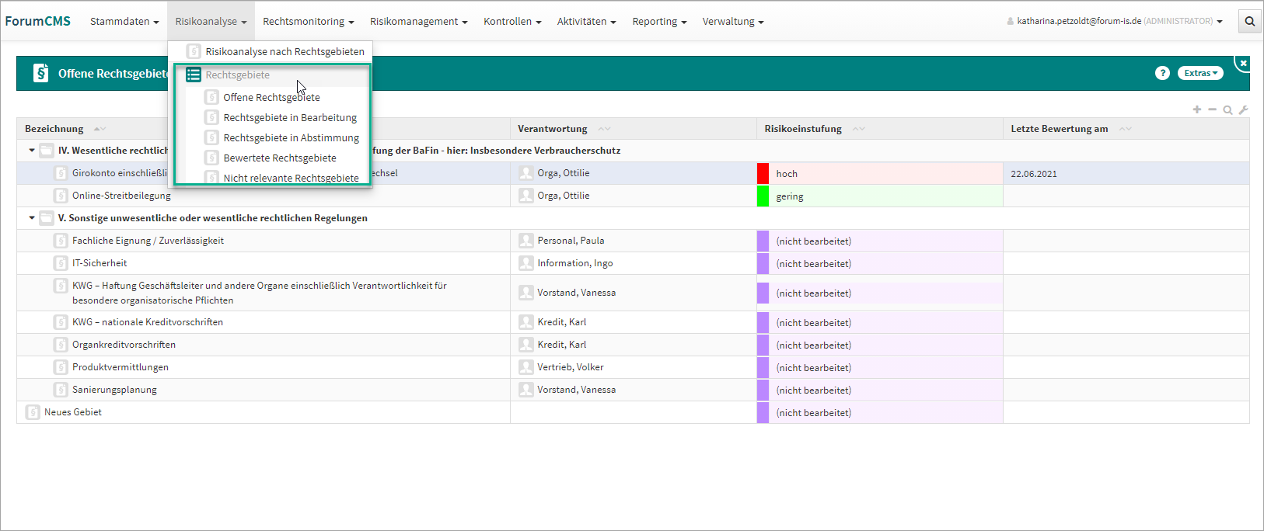Collapse the IV. Wesentliche rechtliche group
Image resolution: width=1264 pixels, height=531 pixels.
32,151
